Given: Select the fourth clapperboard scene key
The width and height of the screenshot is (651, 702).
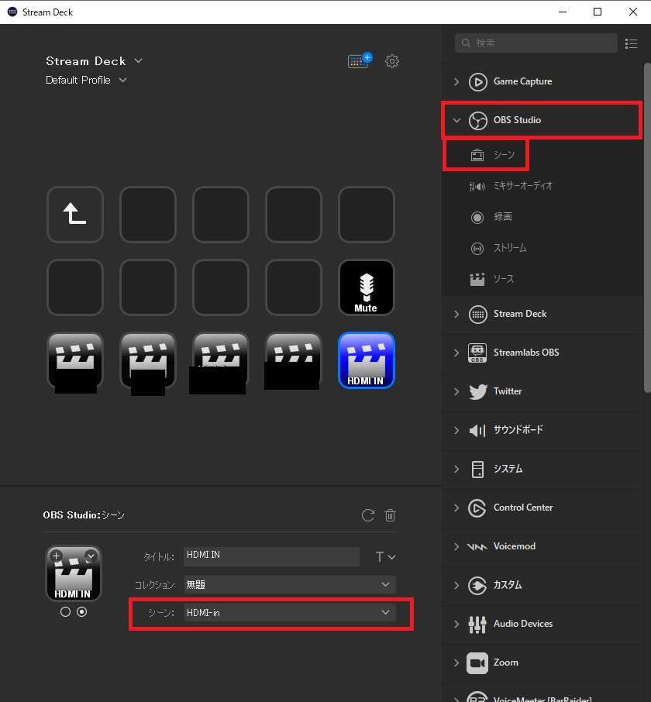Looking at the screenshot, I should tap(294, 360).
